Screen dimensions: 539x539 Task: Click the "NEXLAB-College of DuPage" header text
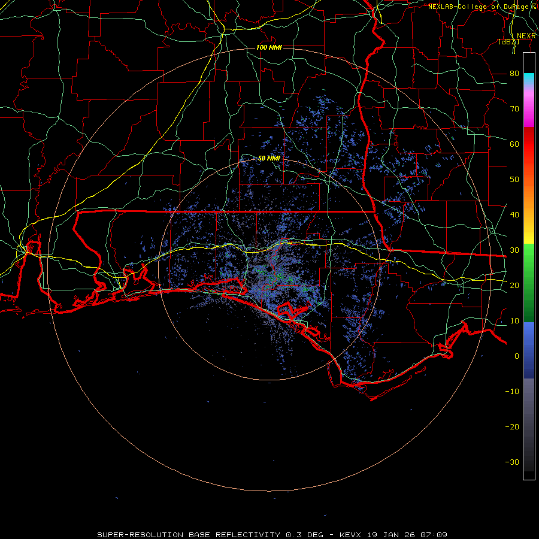(478, 7)
